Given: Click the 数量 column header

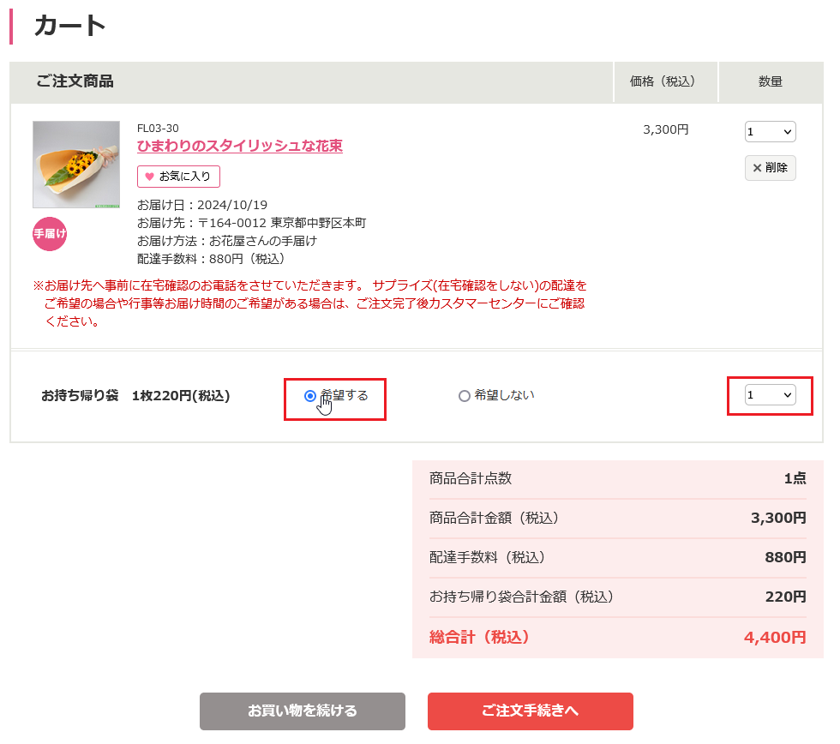Looking at the screenshot, I should click(771, 82).
